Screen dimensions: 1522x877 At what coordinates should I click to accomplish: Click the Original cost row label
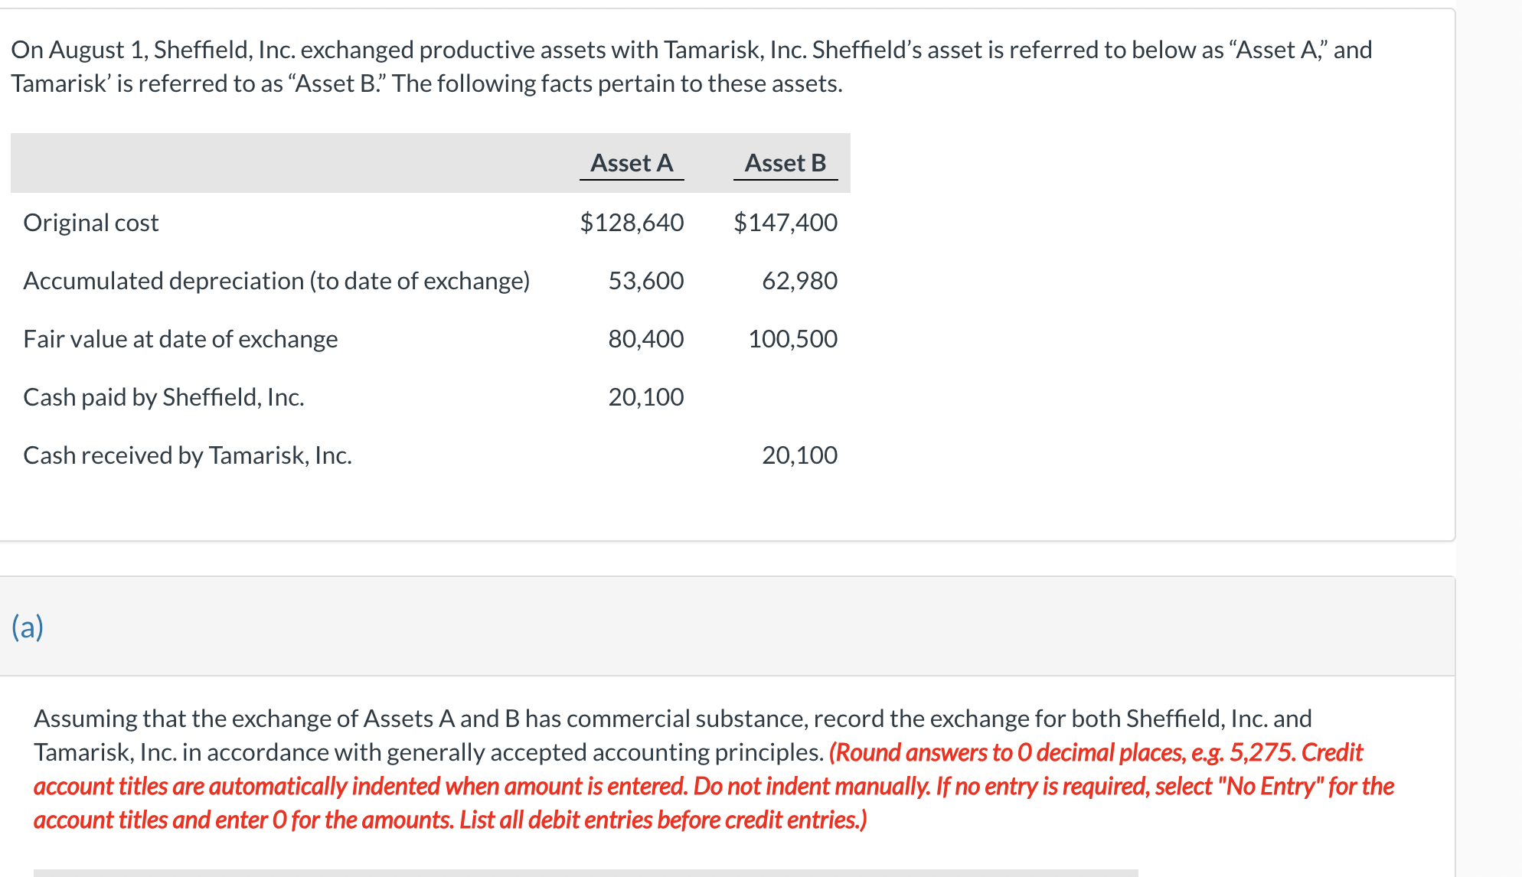[x=91, y=223]
